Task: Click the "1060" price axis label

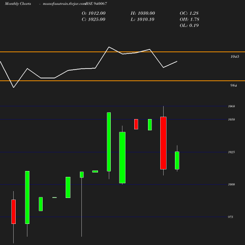Action: (x=231, y=106)
